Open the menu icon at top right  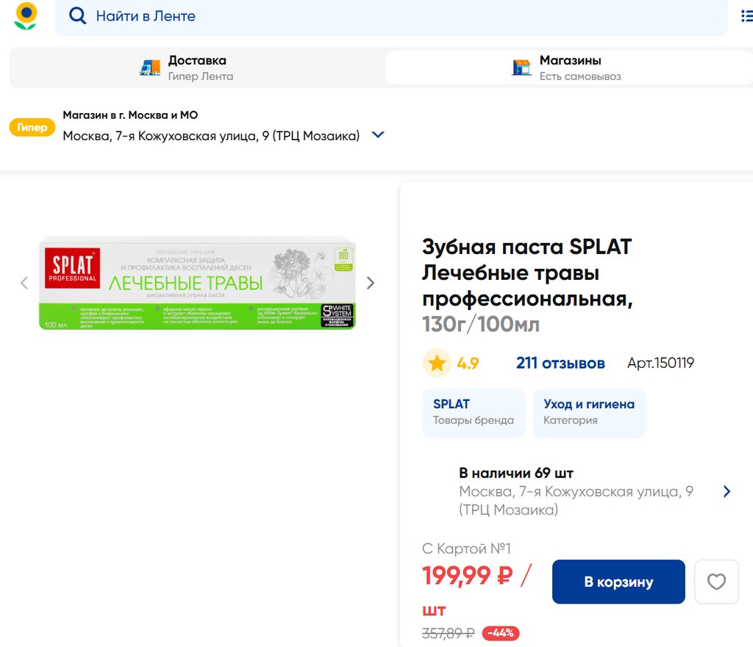[746, 16]
